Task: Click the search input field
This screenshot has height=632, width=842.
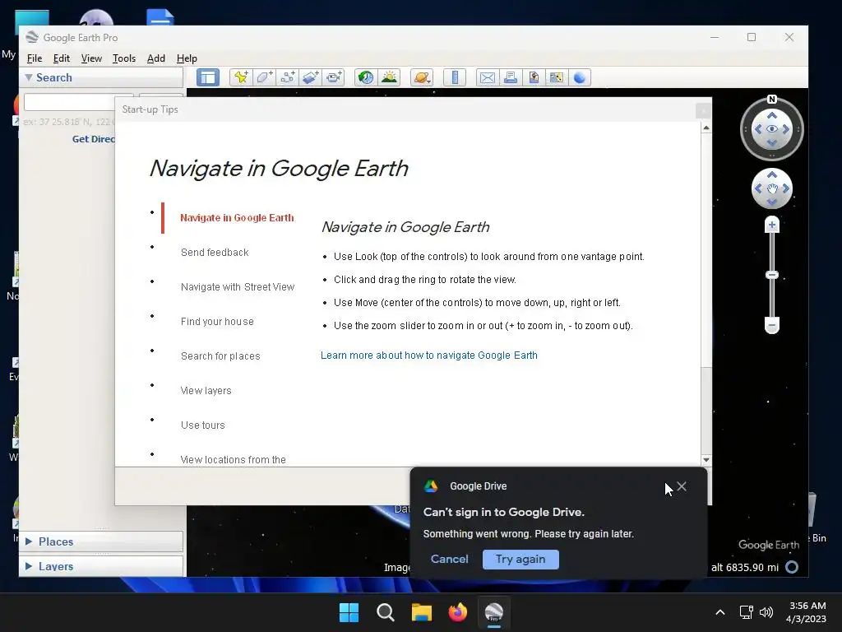Action: coord(69,101)
